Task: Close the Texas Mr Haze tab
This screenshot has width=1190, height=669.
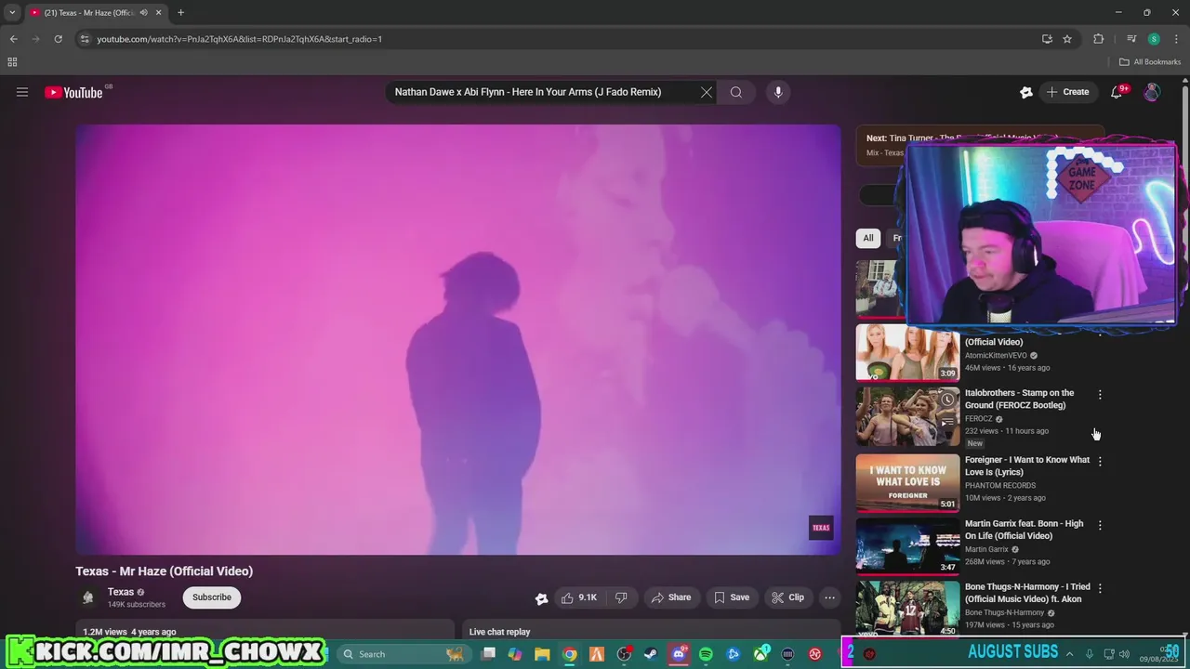Action: [x=159, y=13]
